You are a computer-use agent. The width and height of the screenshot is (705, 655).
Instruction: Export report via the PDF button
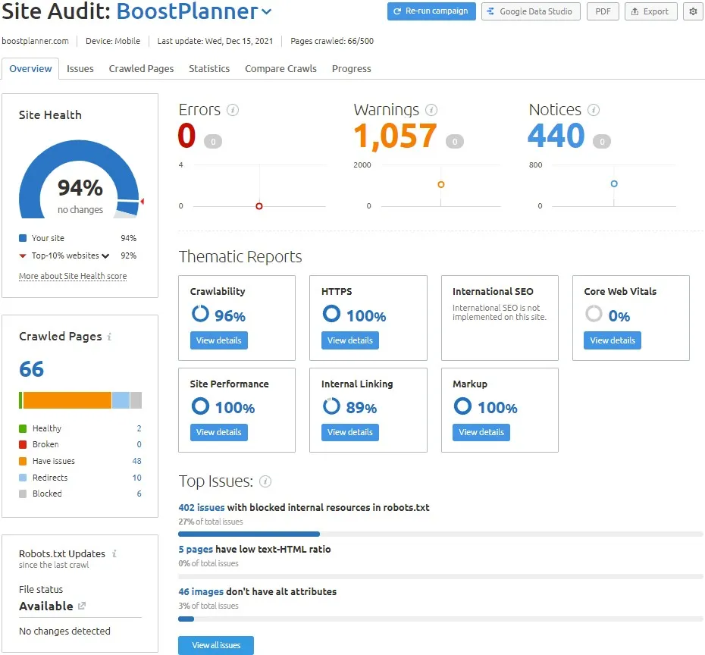pos(603,11)
